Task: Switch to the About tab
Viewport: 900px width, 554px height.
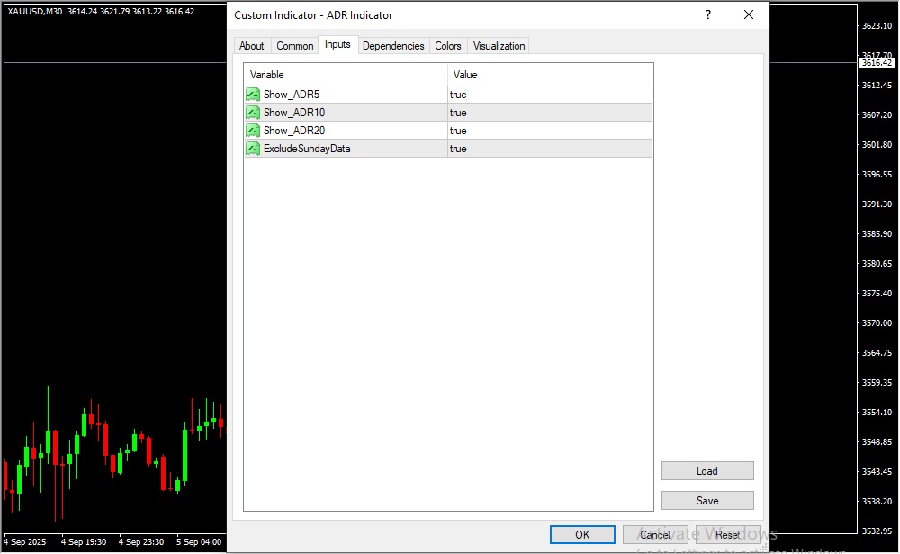Action: [252, 46]
